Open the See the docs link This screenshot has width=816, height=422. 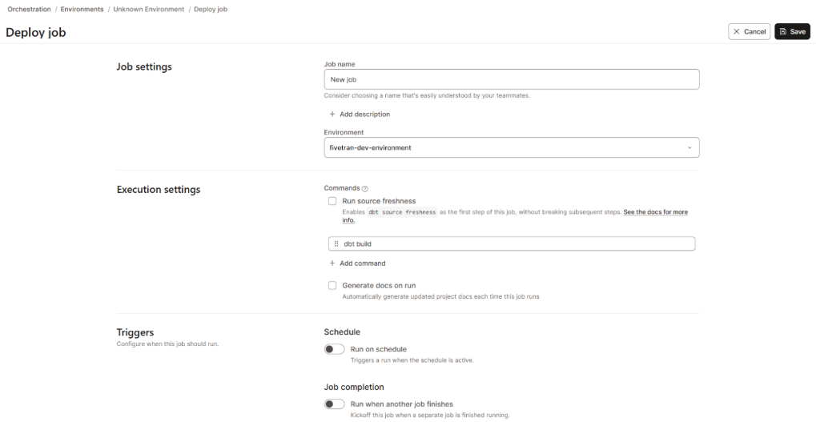[x=655, y=212]
